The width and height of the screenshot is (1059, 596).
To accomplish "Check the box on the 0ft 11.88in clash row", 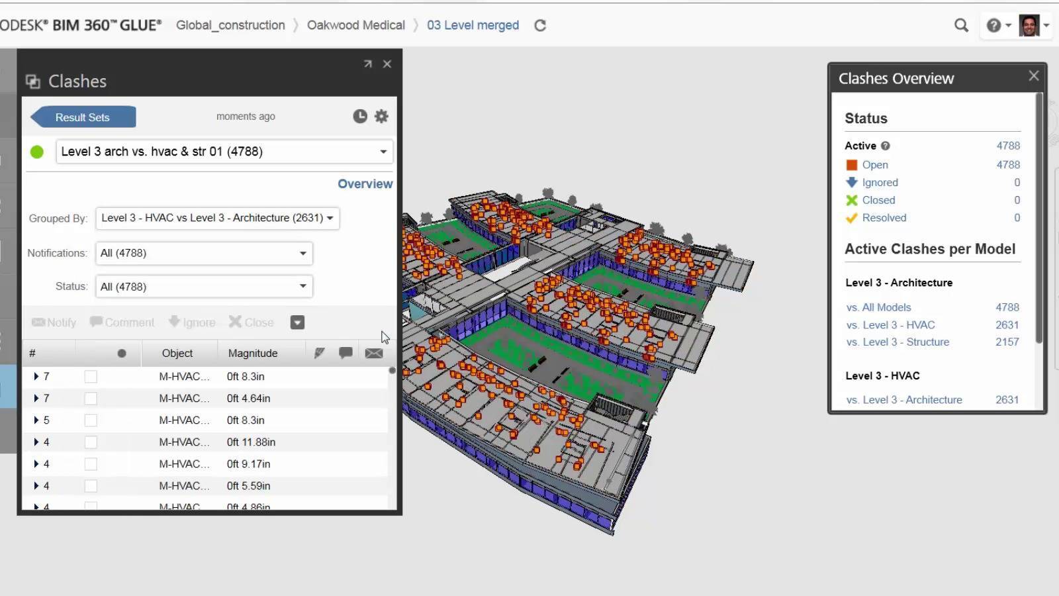I will [91, 442].
